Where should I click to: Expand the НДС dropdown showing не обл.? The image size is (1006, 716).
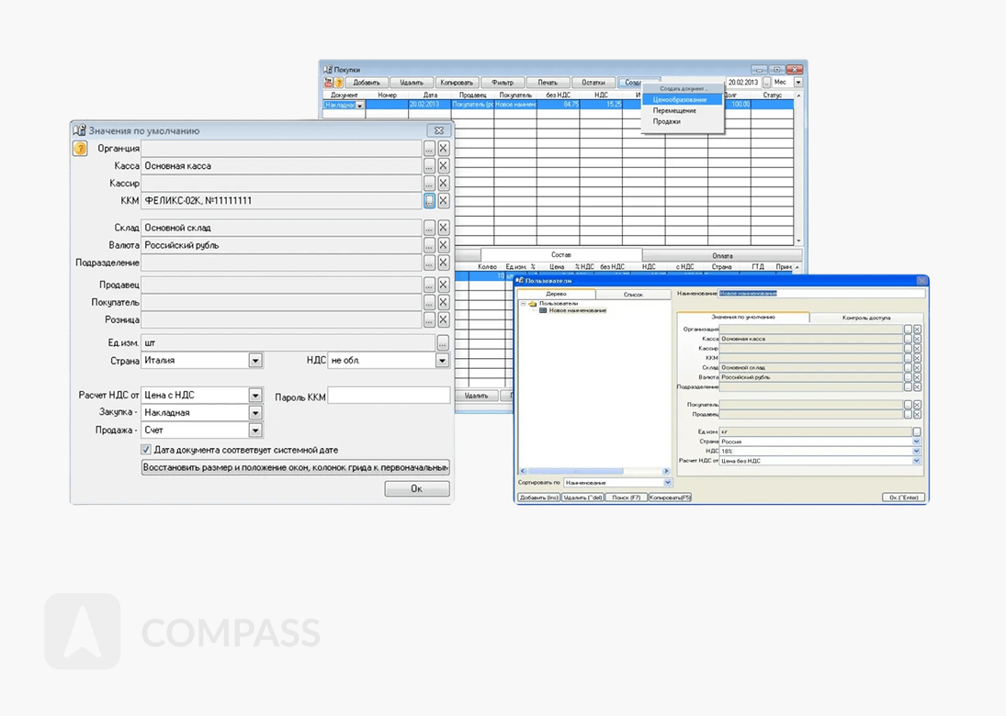point(442,361)
